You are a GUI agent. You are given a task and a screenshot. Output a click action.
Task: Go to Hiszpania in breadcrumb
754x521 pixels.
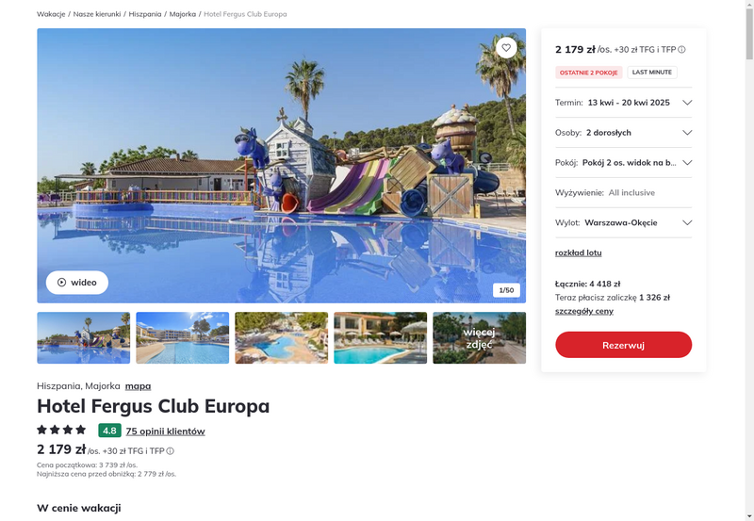pyautogui.click(x=145, y=14)
